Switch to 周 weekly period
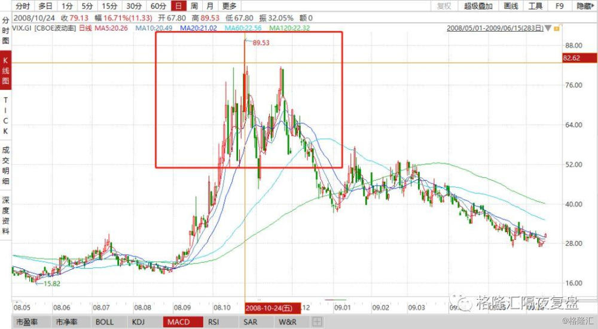The width and height of the screenshot is (598, 329). [x=194, y=6]
